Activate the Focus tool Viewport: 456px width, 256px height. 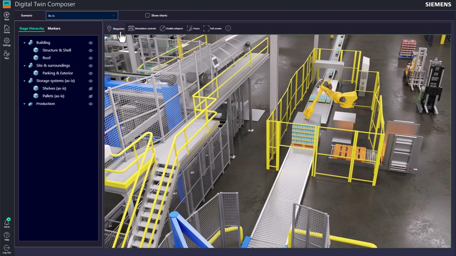coord(193,28)
